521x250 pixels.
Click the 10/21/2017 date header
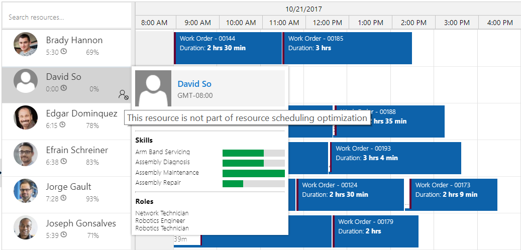tap(303, 9)
